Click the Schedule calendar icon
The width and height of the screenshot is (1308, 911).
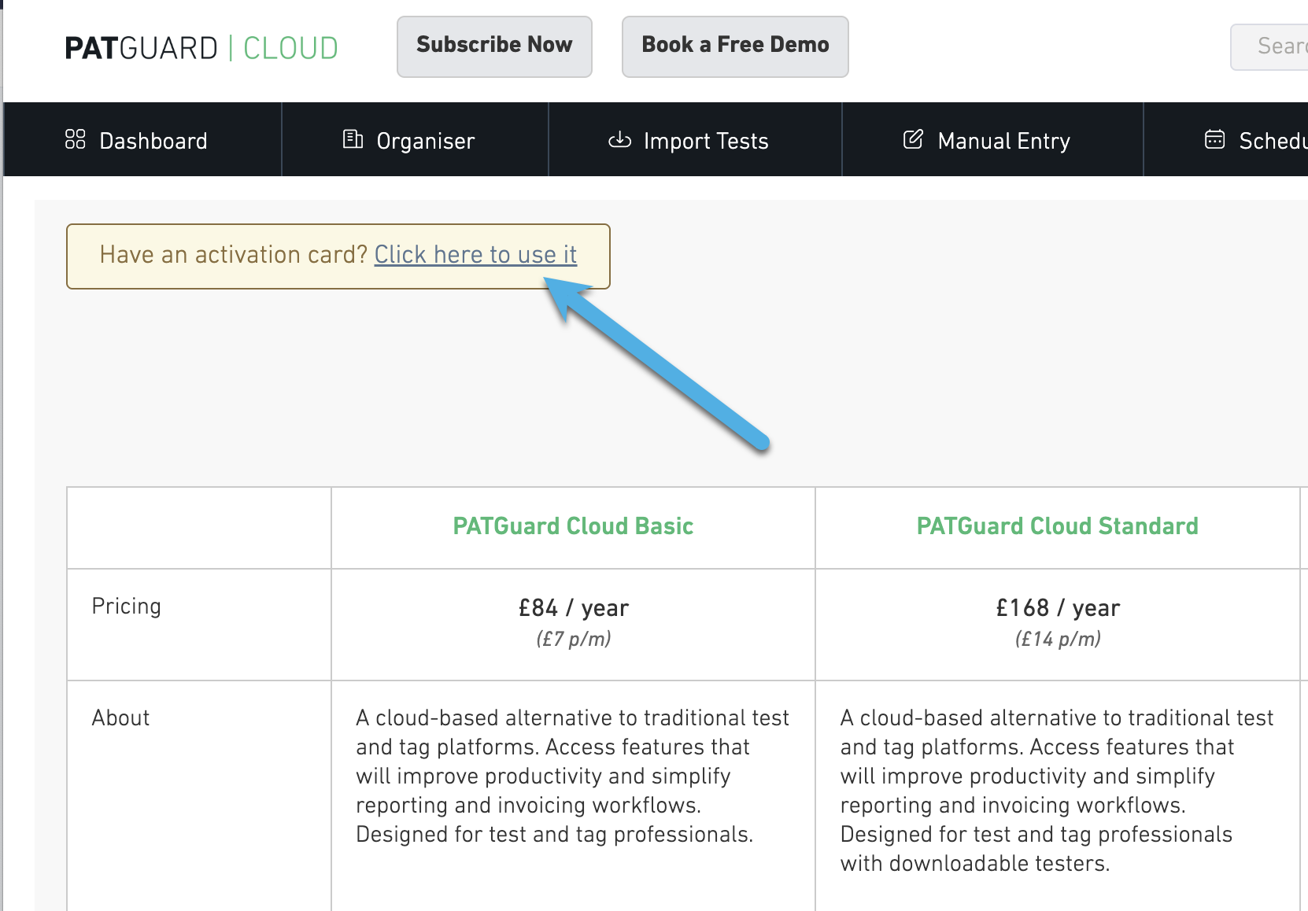[x=1215, y=139]
